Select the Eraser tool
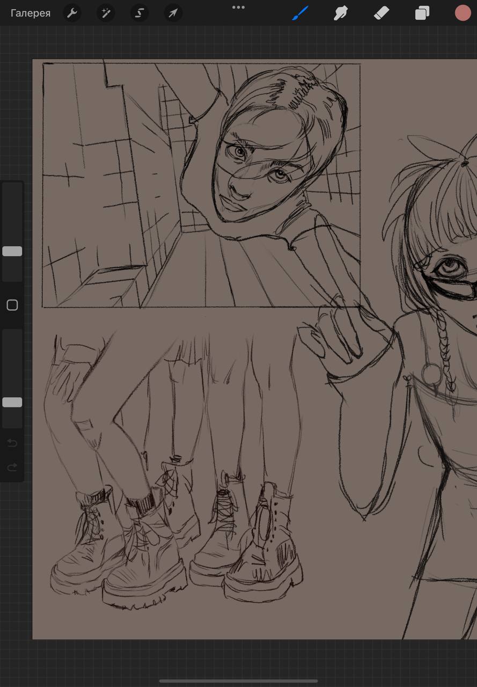Viewport: 477px width, 687px height. (381, 13)
